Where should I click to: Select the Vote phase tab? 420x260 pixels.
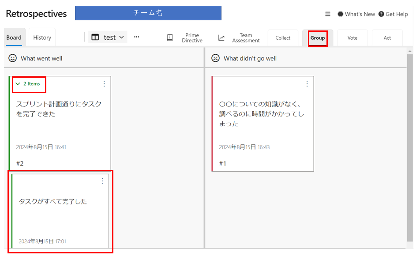pos(352,38)
